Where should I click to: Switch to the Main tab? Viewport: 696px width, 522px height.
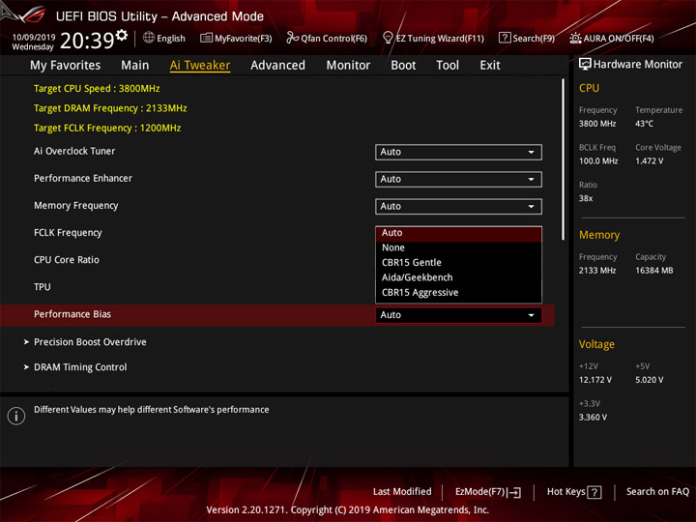(135, 66)
